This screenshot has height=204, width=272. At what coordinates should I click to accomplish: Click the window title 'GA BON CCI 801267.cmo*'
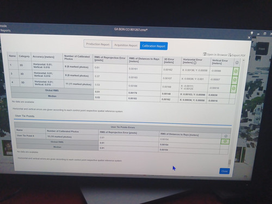131,29
